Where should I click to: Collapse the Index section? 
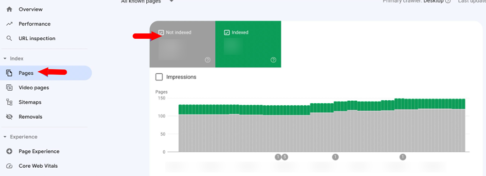(x=5, y=59)
